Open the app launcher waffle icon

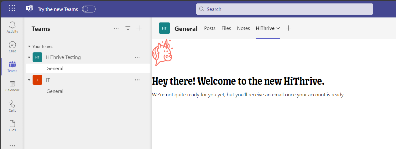pyautogui.click(x=12, y=8)
